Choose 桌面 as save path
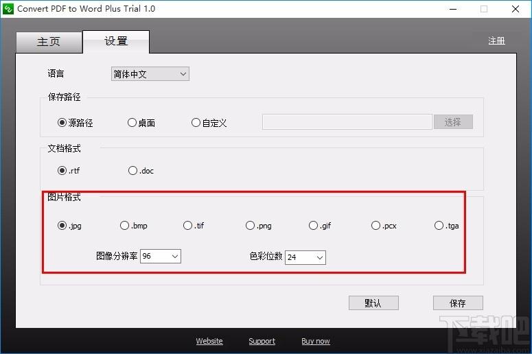532x354 pixels. click(x=141, y=122)
